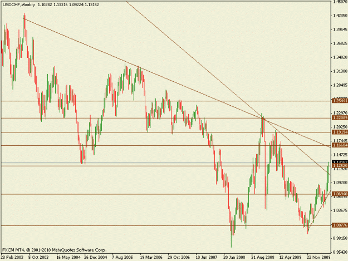Click the USDCHF,Weekly chart title
The height and width of the screenshot is (261, 348).
[x=19, y=4]
